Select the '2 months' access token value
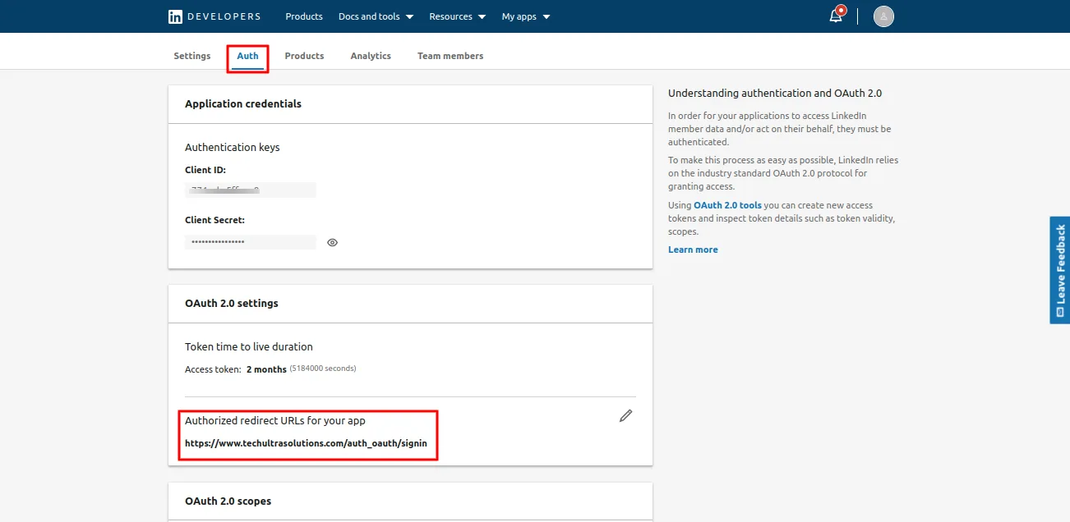 (x=266, y=369)
